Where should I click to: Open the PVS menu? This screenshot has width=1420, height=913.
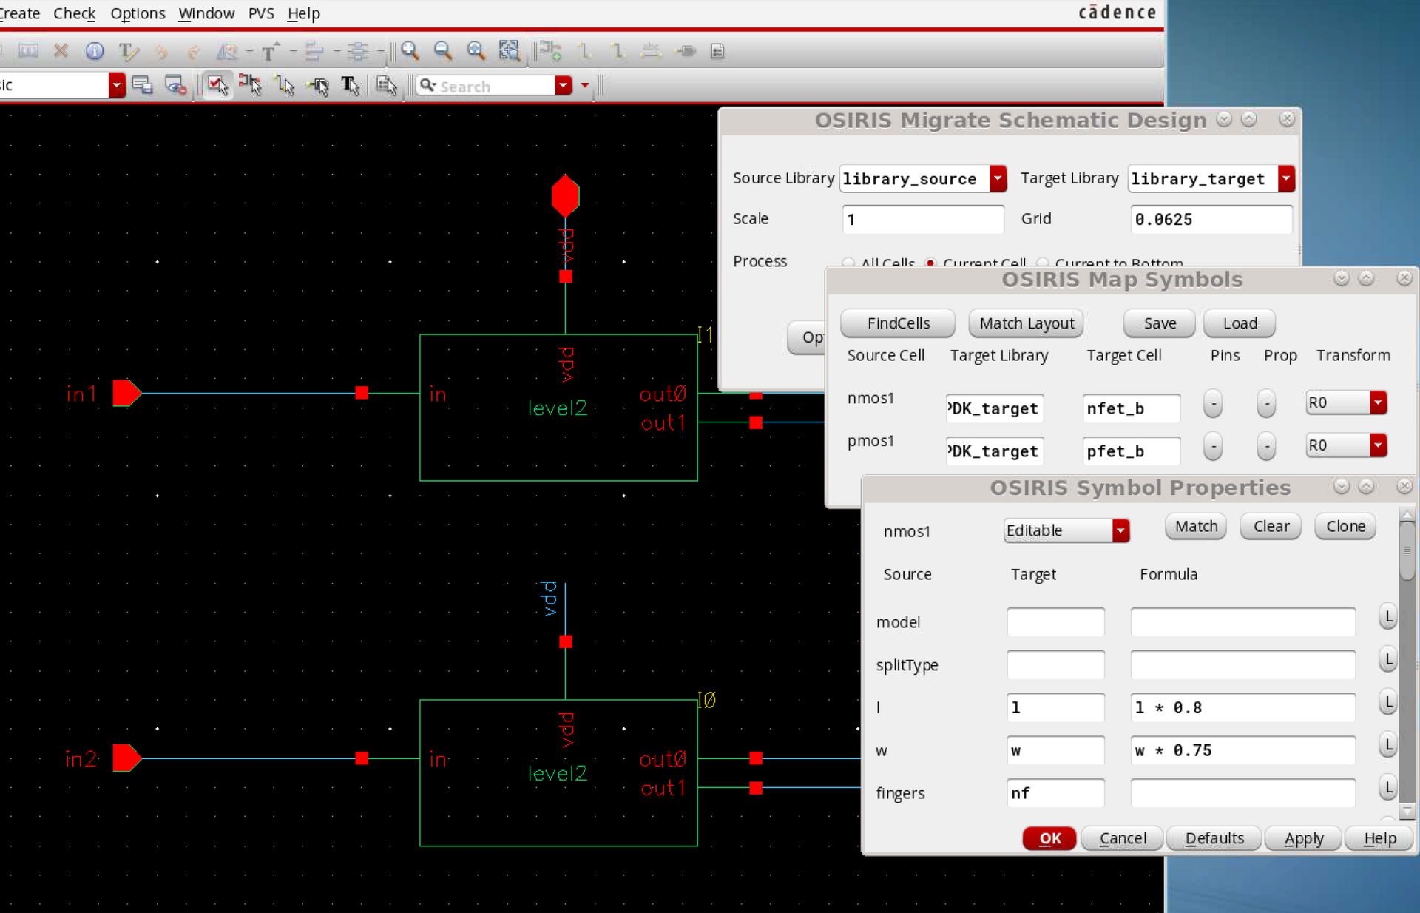pyautogui.click(x=261, y=13)
